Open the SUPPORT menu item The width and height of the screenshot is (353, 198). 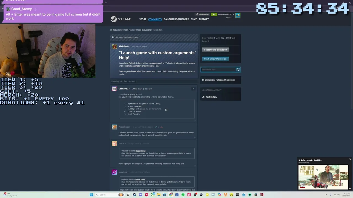pos(204,19)
